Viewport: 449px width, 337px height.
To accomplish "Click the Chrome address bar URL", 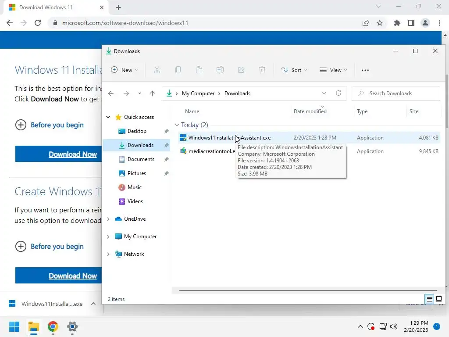I will point(125,23).
